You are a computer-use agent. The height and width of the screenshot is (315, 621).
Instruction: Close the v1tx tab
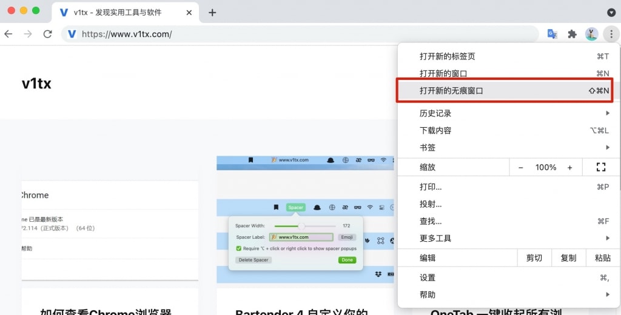coord(189,13)
